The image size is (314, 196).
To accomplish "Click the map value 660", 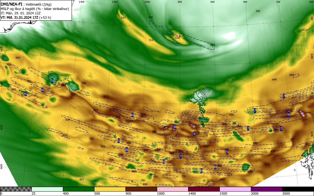I will click(x=18, y=58).
